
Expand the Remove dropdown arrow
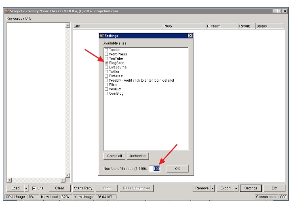(x=213, y=188)
